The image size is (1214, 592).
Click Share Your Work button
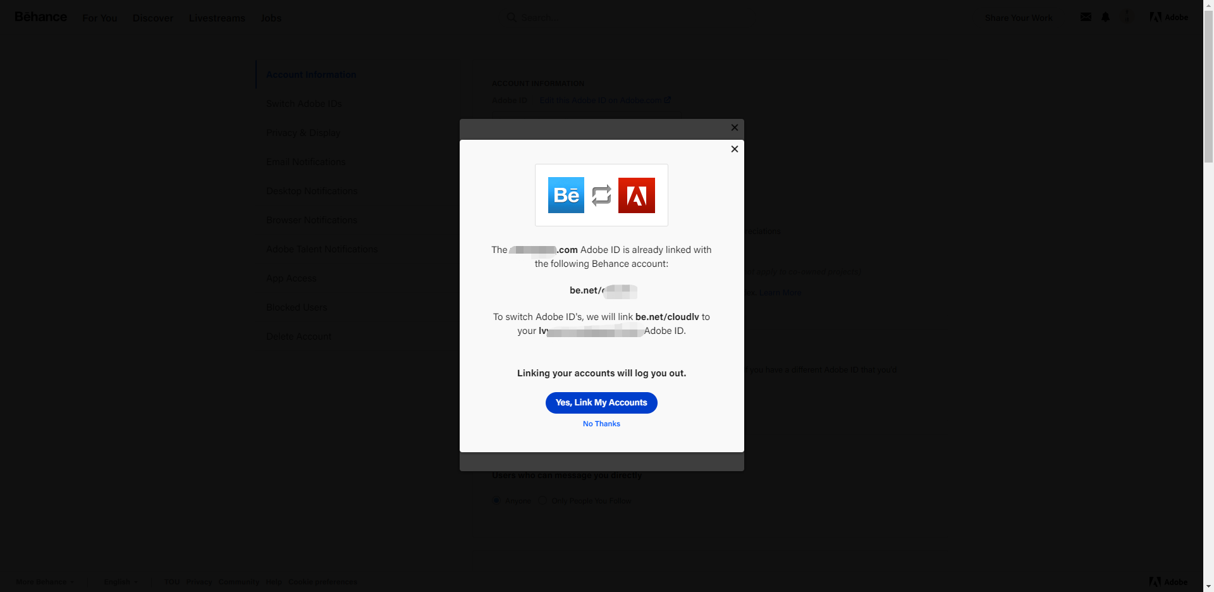(1019, 18)
